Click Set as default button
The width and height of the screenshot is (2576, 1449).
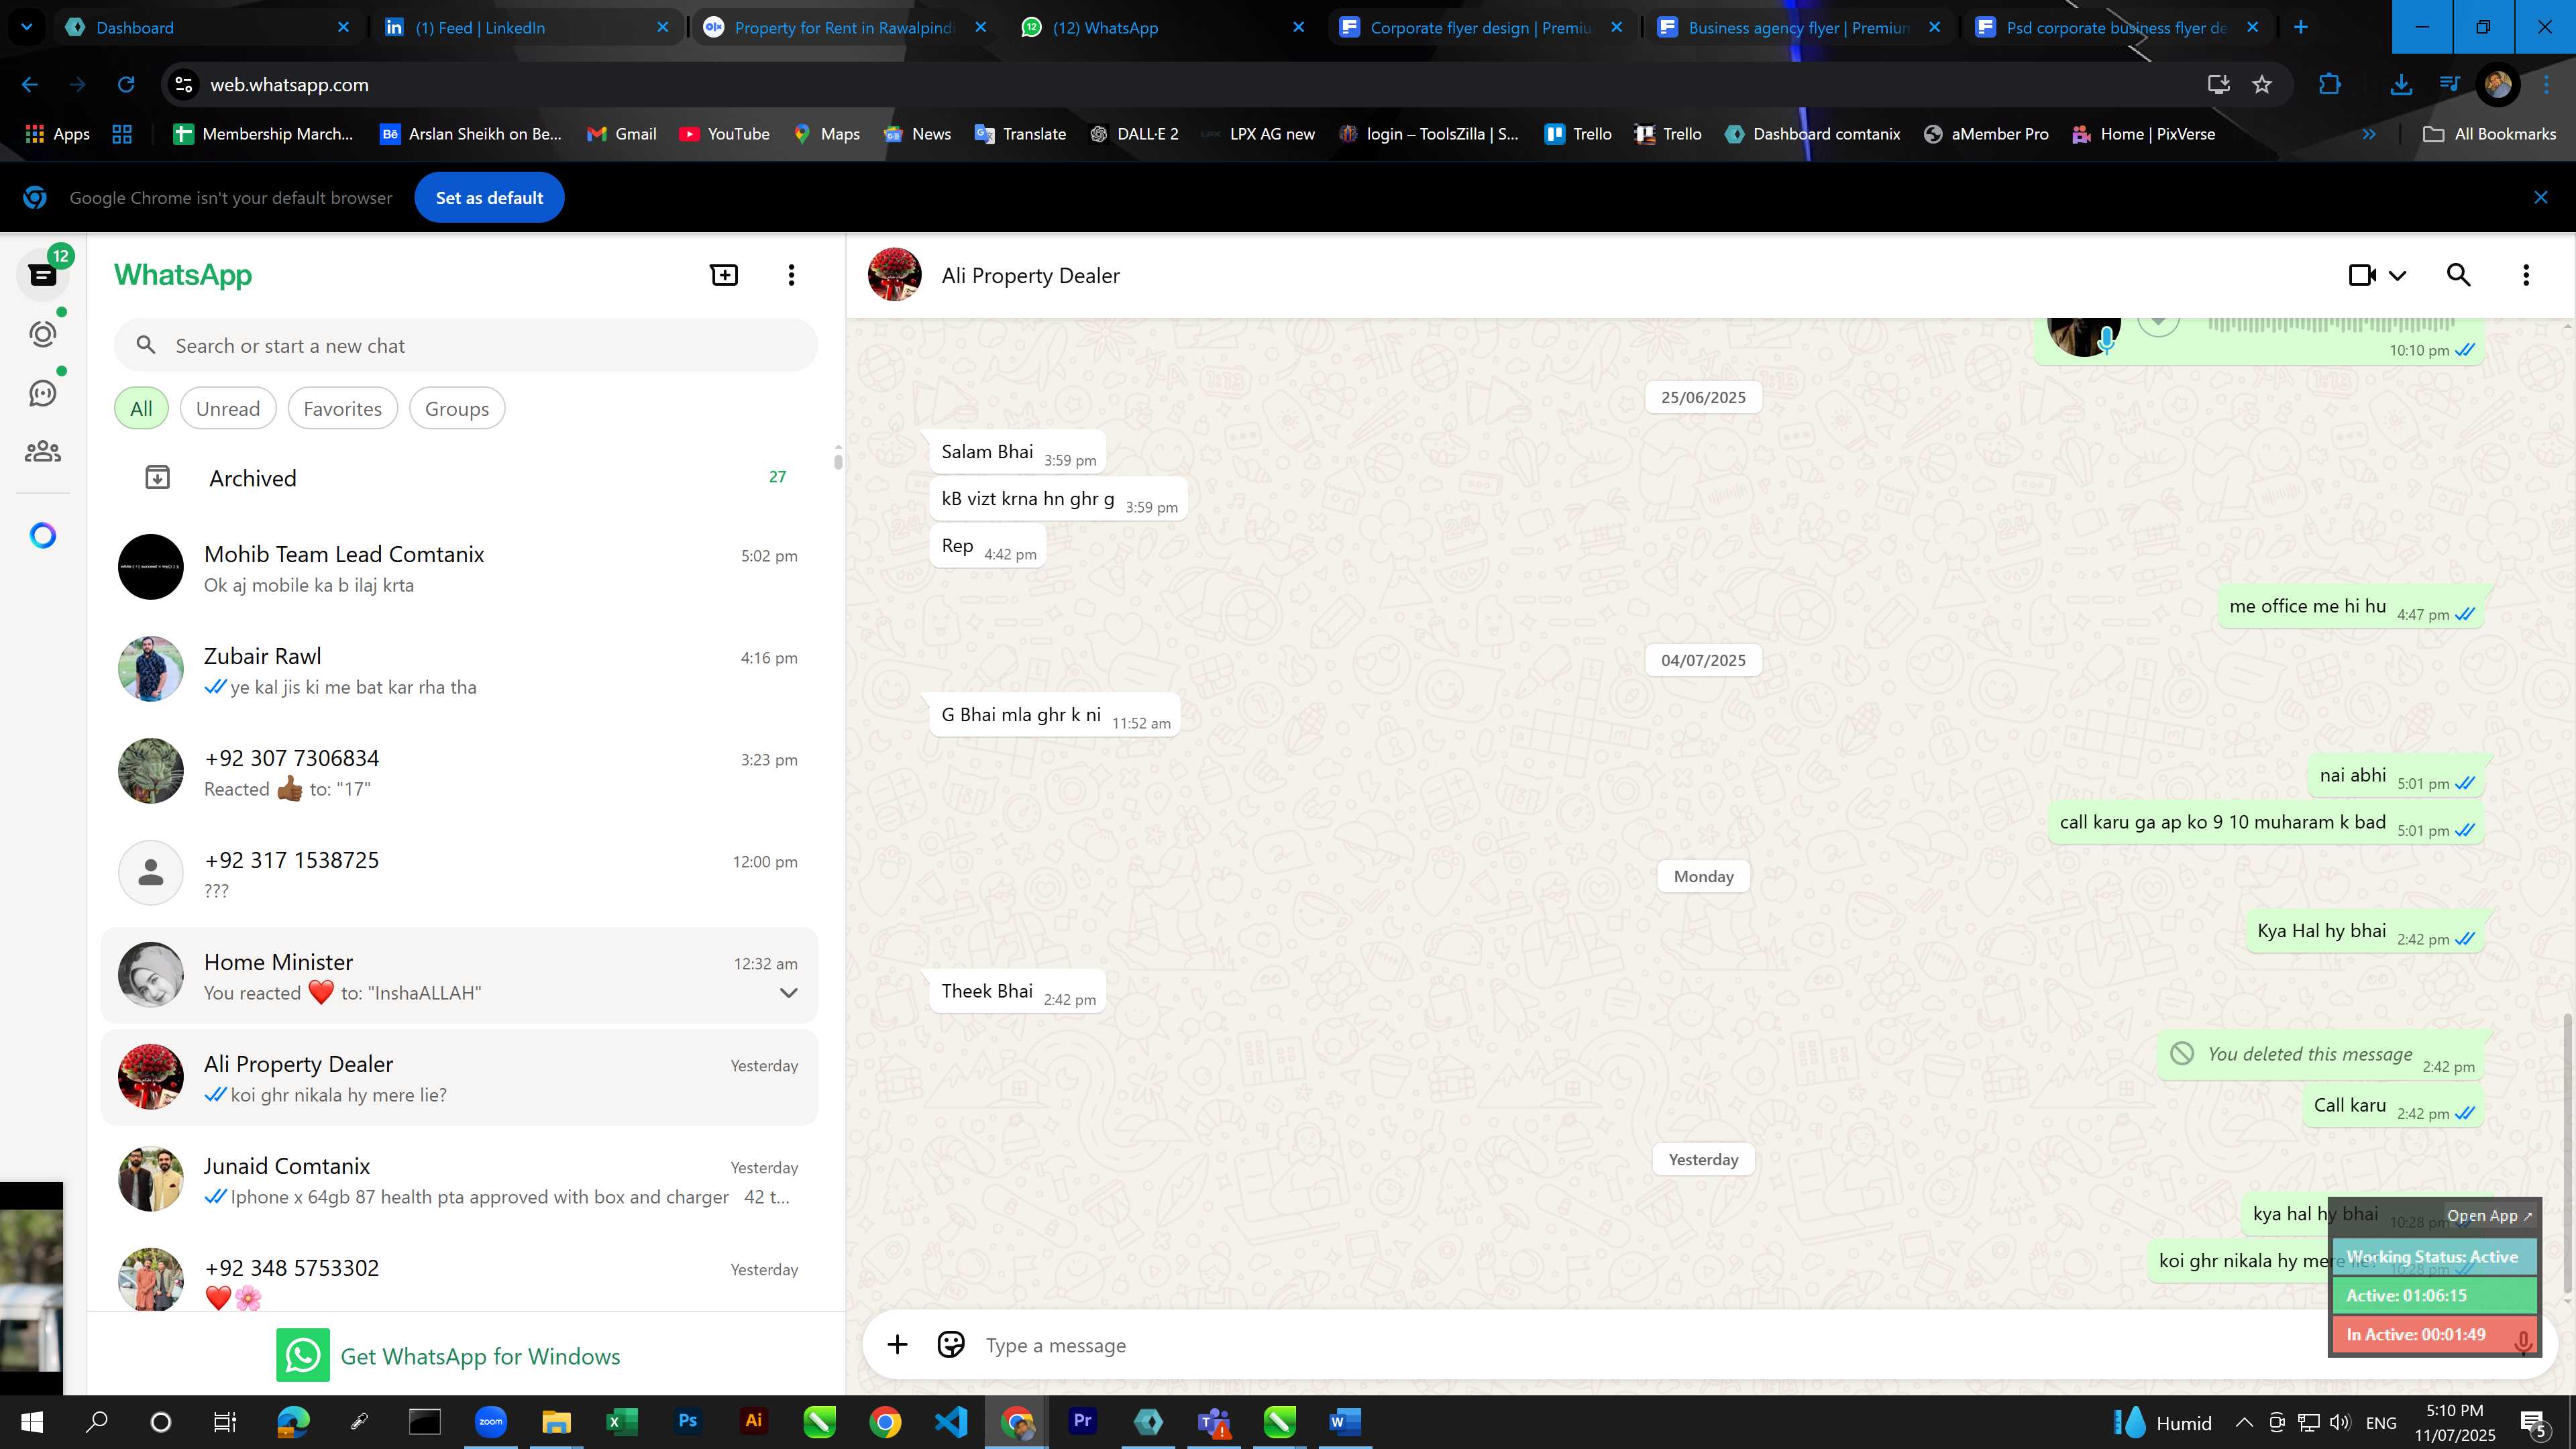point(489,198)
